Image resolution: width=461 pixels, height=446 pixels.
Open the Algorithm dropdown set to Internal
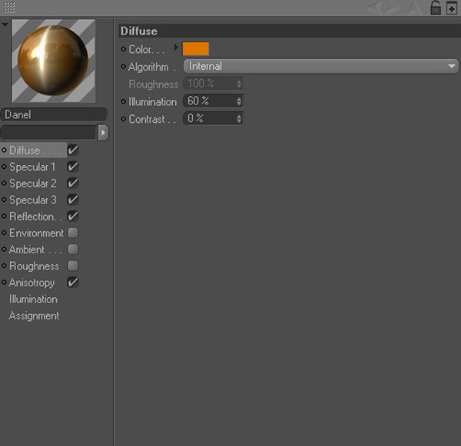(320, 66)
